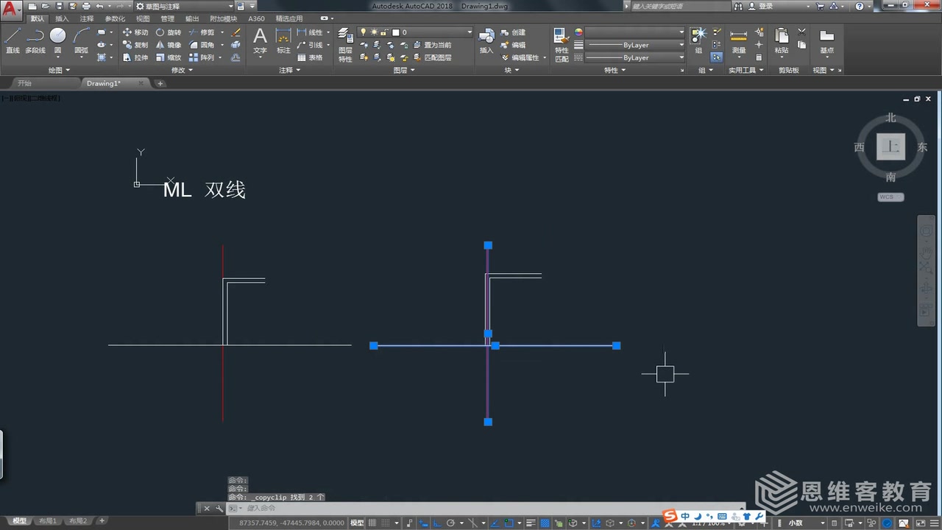The width and height of the screenshot is (942, 530).
Task: Click the 编辑 (Edit block) button
Action: click(514, 45)
